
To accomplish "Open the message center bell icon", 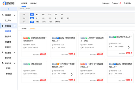I will (x=112, y=3).
